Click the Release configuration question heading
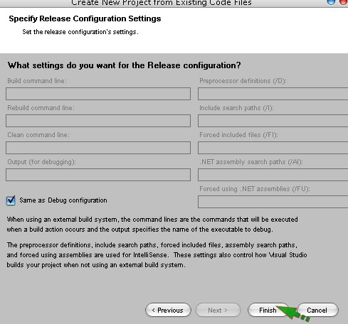348x324 pixels. (125, 65)
